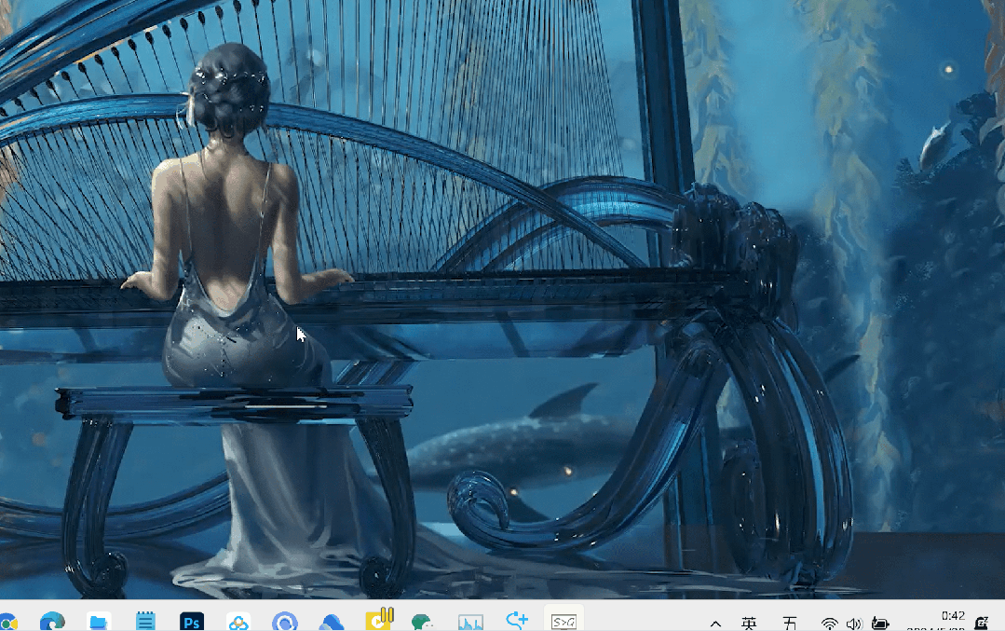
Task: Expand the hidden system tray icons
Action: pyautogui.click(x=715, y=623)
